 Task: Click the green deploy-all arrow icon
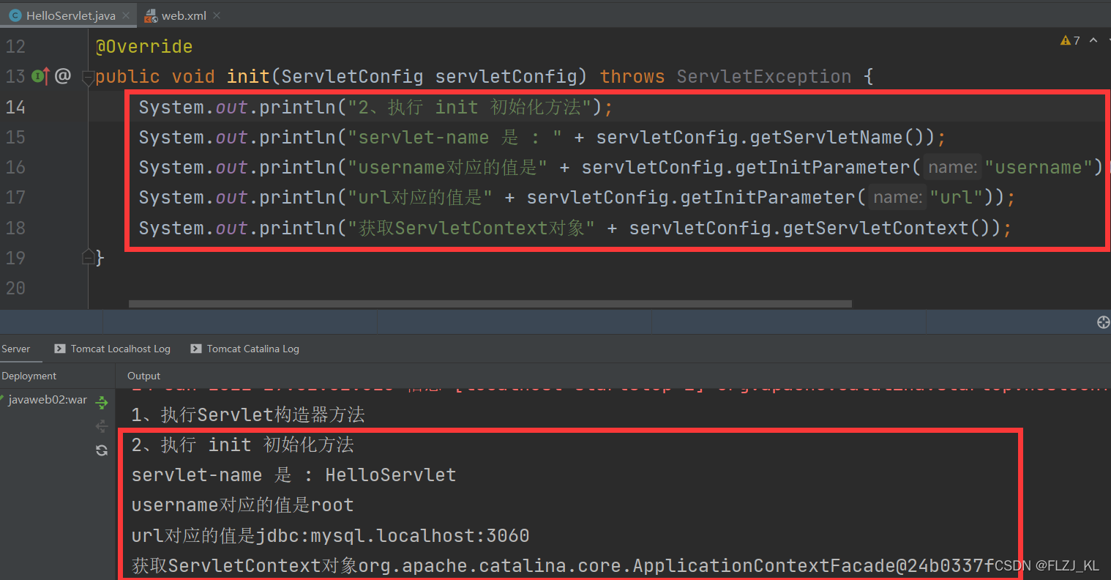click(x=102, y=402)
